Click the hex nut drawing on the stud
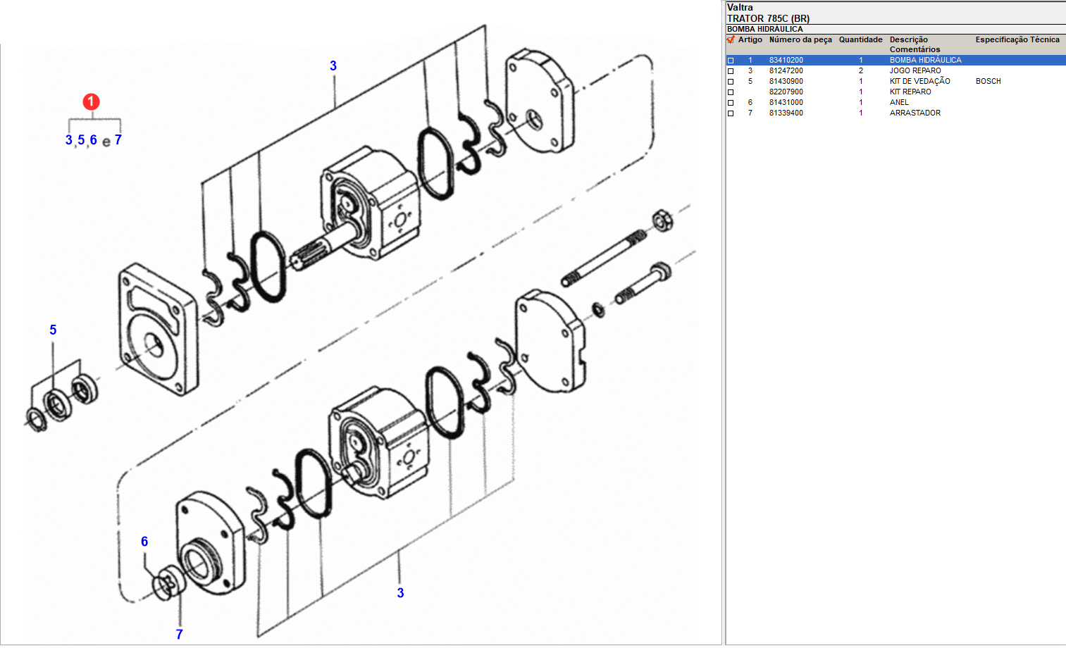Screen dimensions: 1066x648 tap(661, 220)
